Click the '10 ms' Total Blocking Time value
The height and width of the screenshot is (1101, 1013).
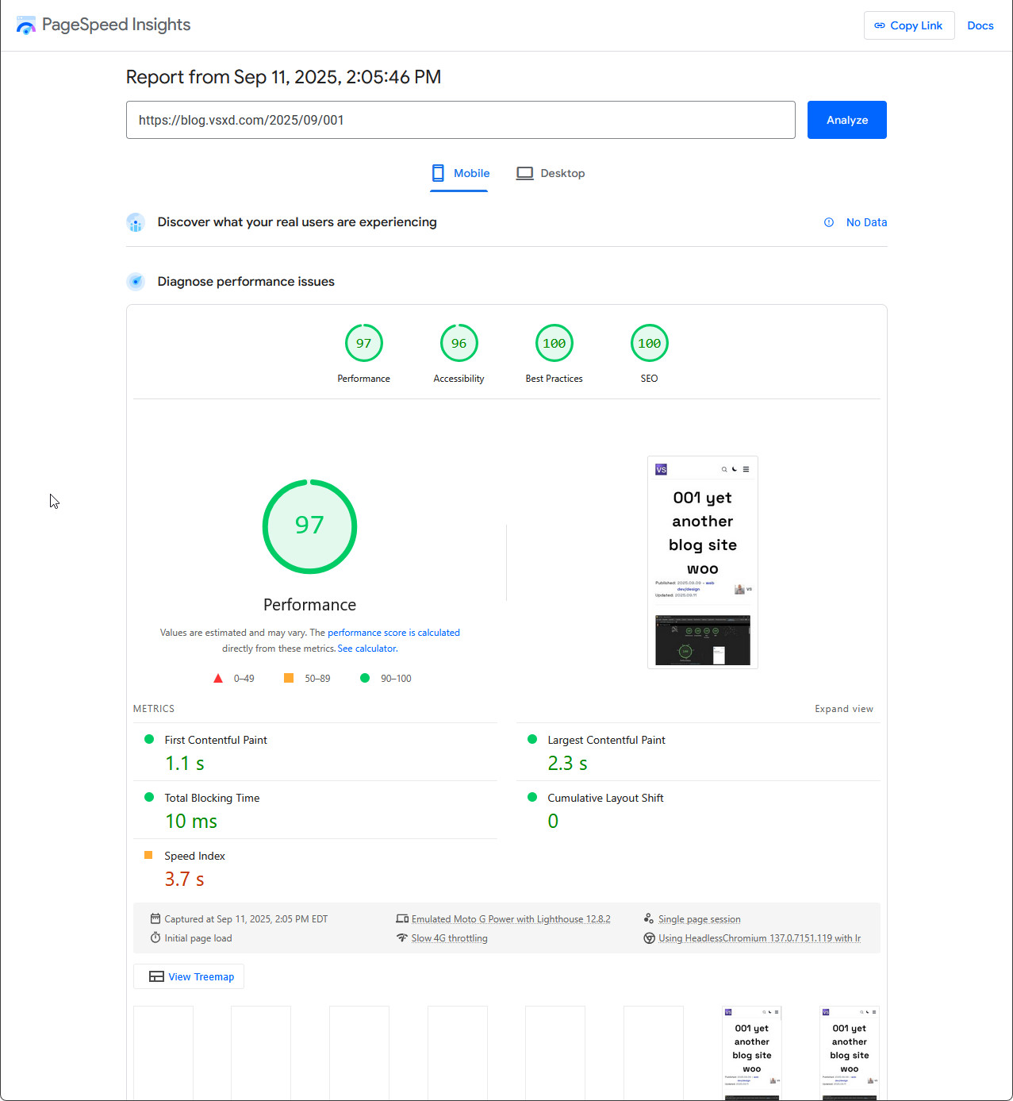click(x=191, y=822)
